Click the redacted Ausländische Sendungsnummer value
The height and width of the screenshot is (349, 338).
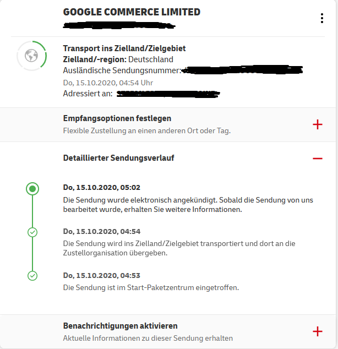[242, 70]
